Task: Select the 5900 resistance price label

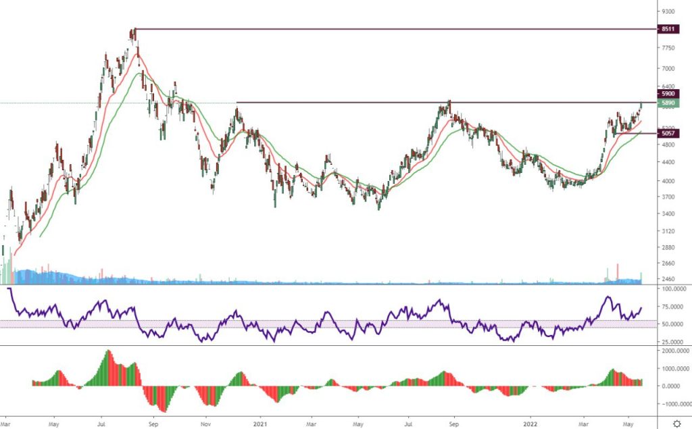Action: tap(668, 94)
